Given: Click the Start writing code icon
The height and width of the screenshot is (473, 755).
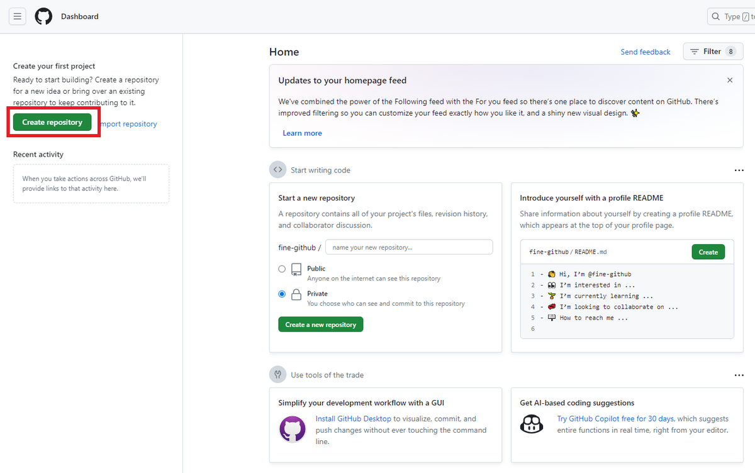Looking at the screenshot, I should [x=277, y=170].
